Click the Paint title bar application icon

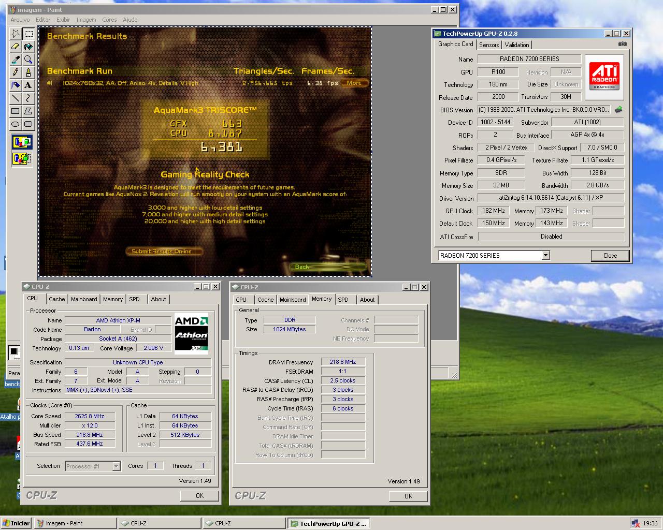[12, 9]
